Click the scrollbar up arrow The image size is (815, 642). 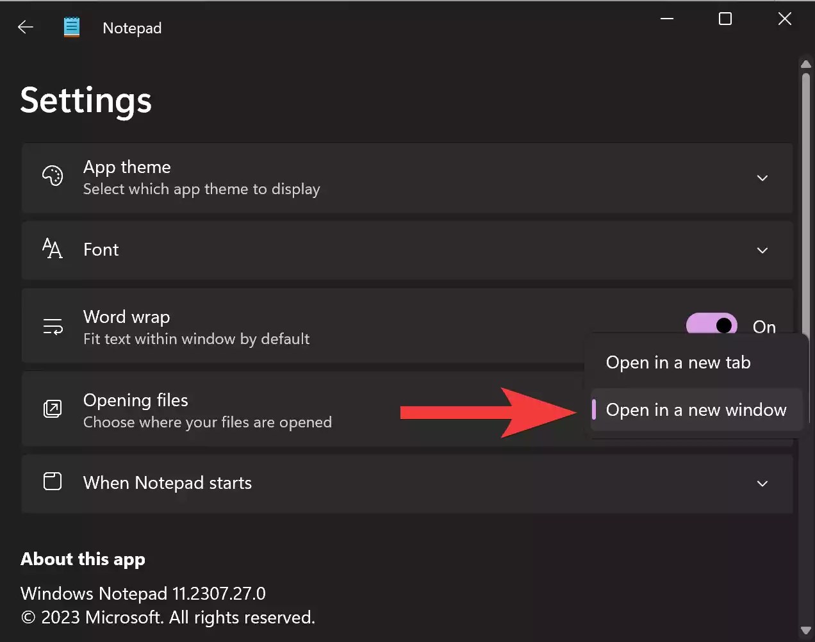coord(805,64)
